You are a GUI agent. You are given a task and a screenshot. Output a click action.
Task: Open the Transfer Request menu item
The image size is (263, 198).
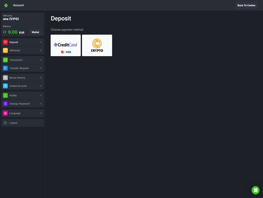coord(23,68)
